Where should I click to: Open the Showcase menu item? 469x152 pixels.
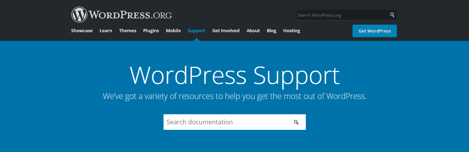tap(82, 30)
